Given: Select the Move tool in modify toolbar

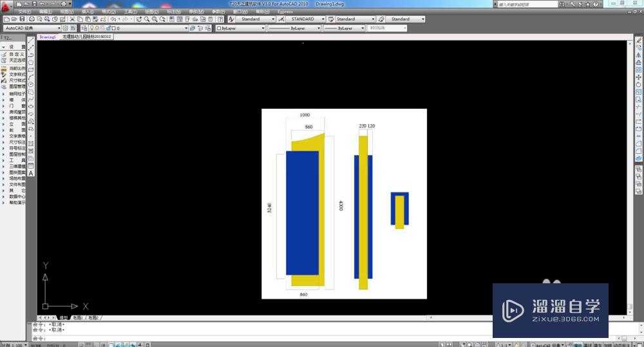Looking at the screenshot, I should [x=639, y=77].
